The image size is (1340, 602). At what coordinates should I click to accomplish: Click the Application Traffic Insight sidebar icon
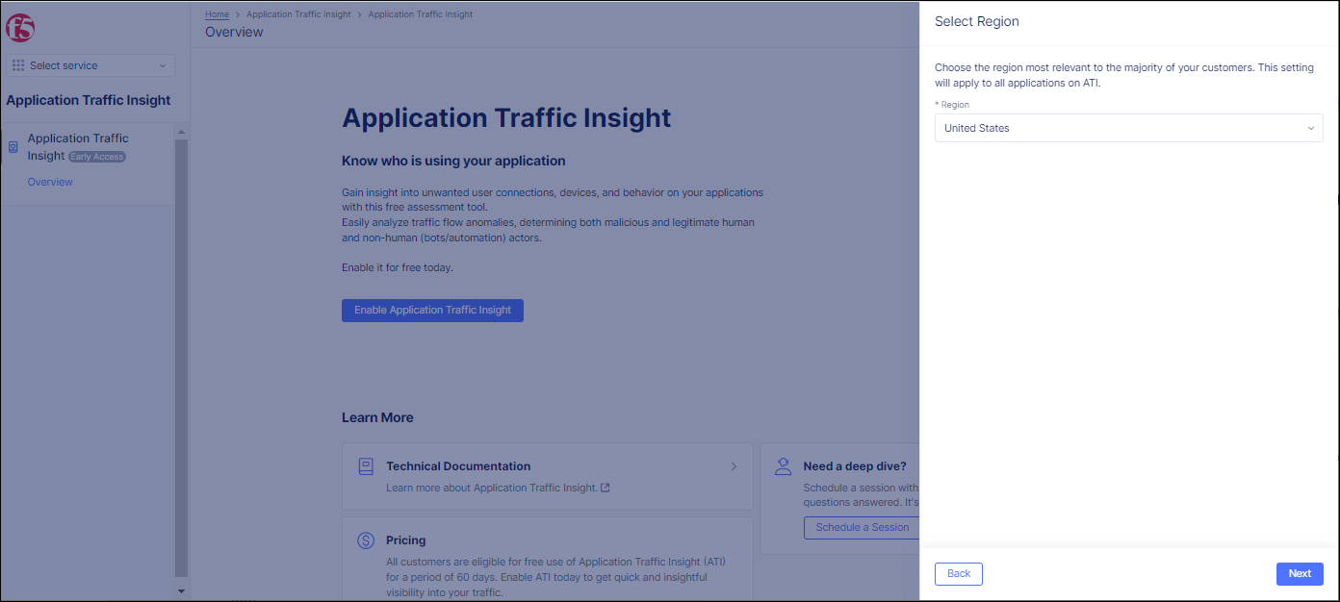click(x=13, y=147)
